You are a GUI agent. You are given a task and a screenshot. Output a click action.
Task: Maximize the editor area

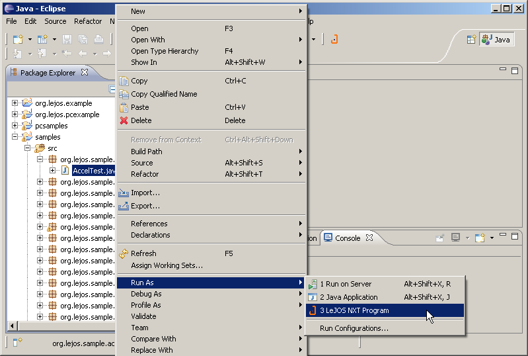(515, 70)
